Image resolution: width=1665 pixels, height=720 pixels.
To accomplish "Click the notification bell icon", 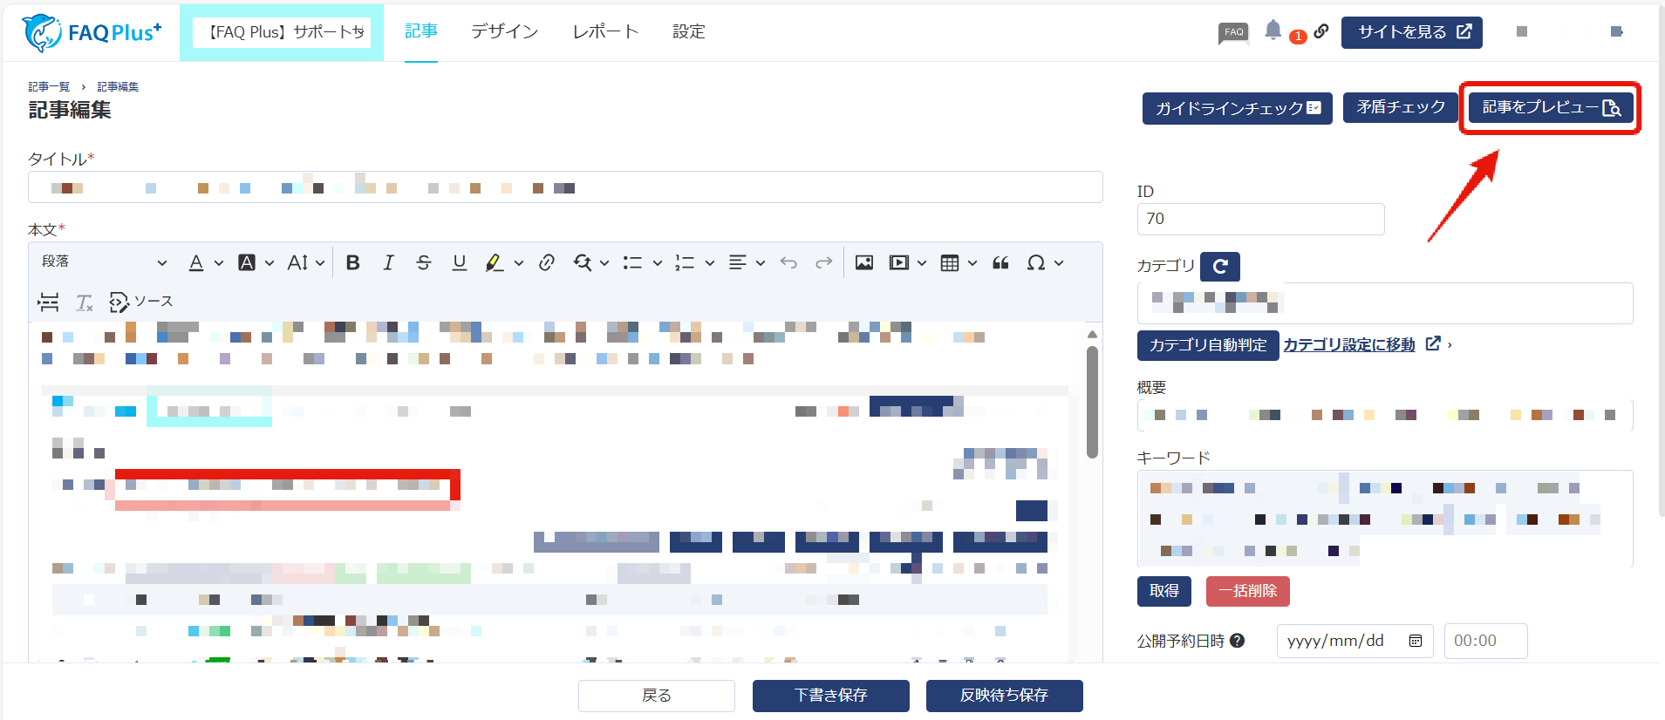I will [x=1273, y=31].
